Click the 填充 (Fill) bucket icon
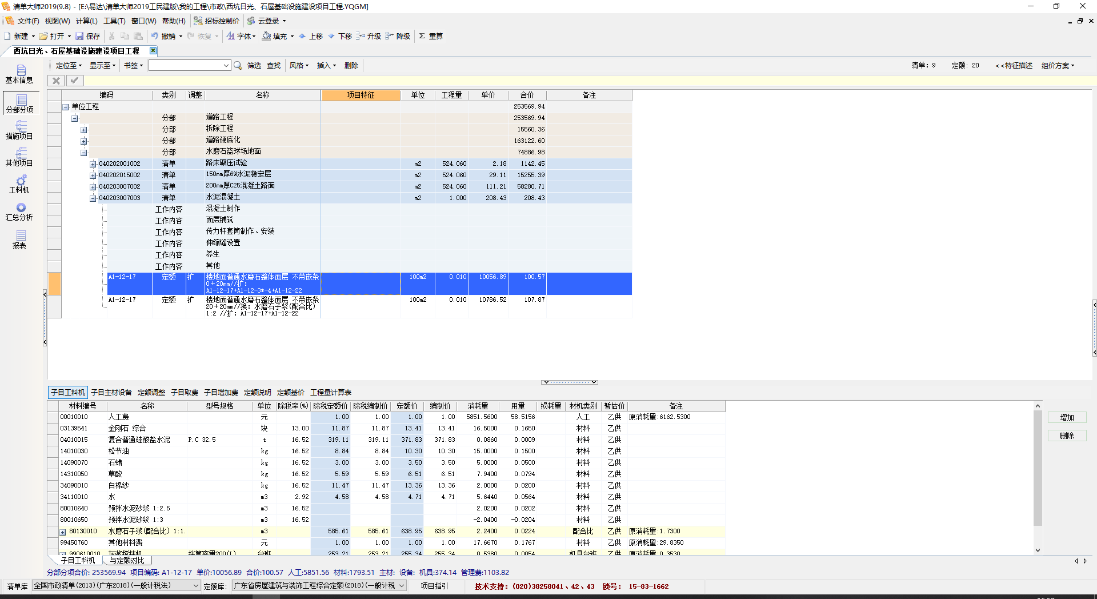The width and height of the screenshot is (1097, 599). tap(266, 36)
